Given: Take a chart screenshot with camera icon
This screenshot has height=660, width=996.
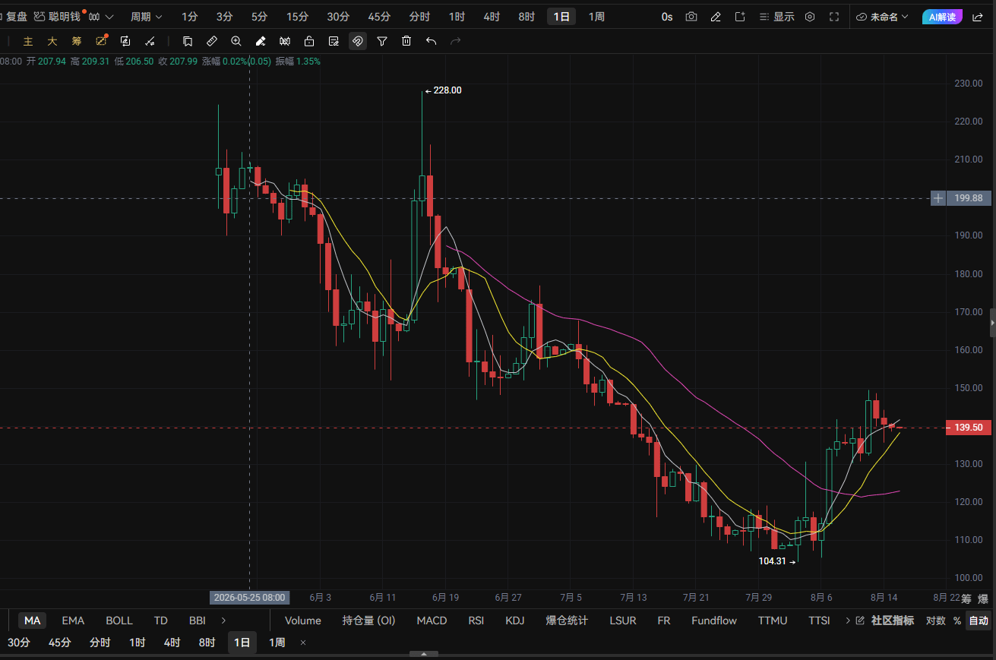Looking at the screenshot, I should (x=691, y=17).
